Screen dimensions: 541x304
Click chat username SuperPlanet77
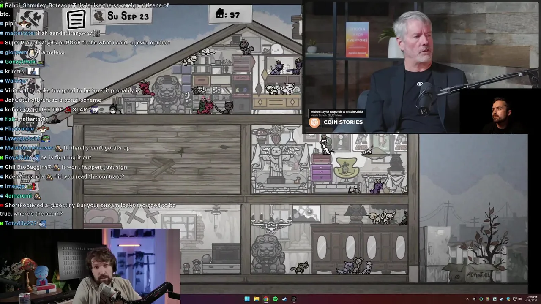pyautogui.click(x=25, y=43)
